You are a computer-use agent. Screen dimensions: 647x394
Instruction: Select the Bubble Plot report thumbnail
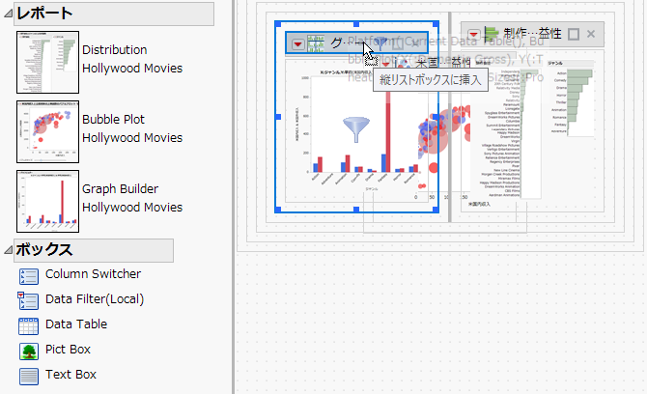[x=48, y=132]
